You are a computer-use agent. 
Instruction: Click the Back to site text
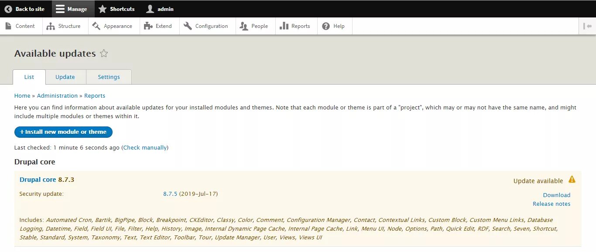(30, 9)
